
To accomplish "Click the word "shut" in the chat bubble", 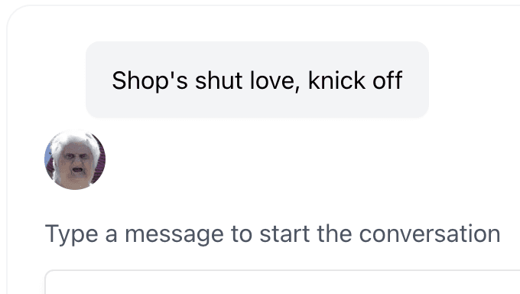I will 219,80.
